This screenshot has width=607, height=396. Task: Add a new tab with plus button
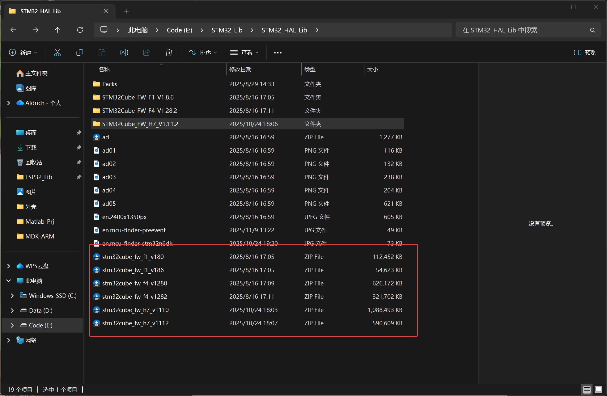[126, 11]
